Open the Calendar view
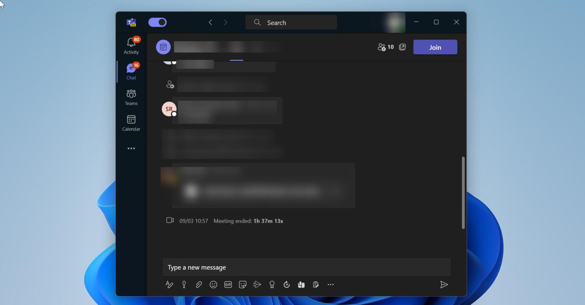The width and height of the screenshot is (585, 305). (131, 123)
